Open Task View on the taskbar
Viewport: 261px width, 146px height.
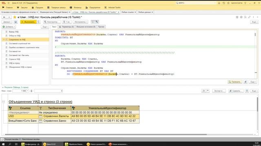point(16,144)
